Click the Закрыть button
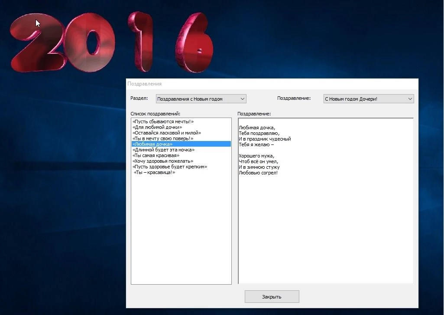 point(272,297)
